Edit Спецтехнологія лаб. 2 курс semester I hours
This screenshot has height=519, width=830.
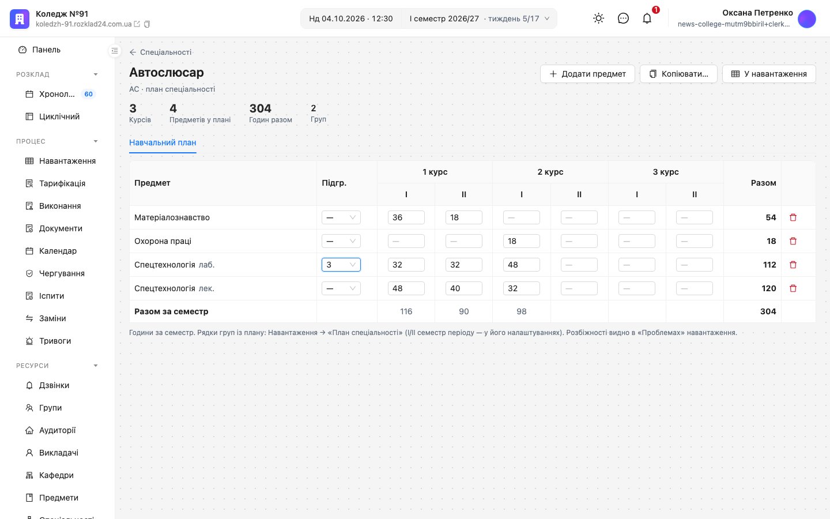pyautogui.click(x=522, y=265)
